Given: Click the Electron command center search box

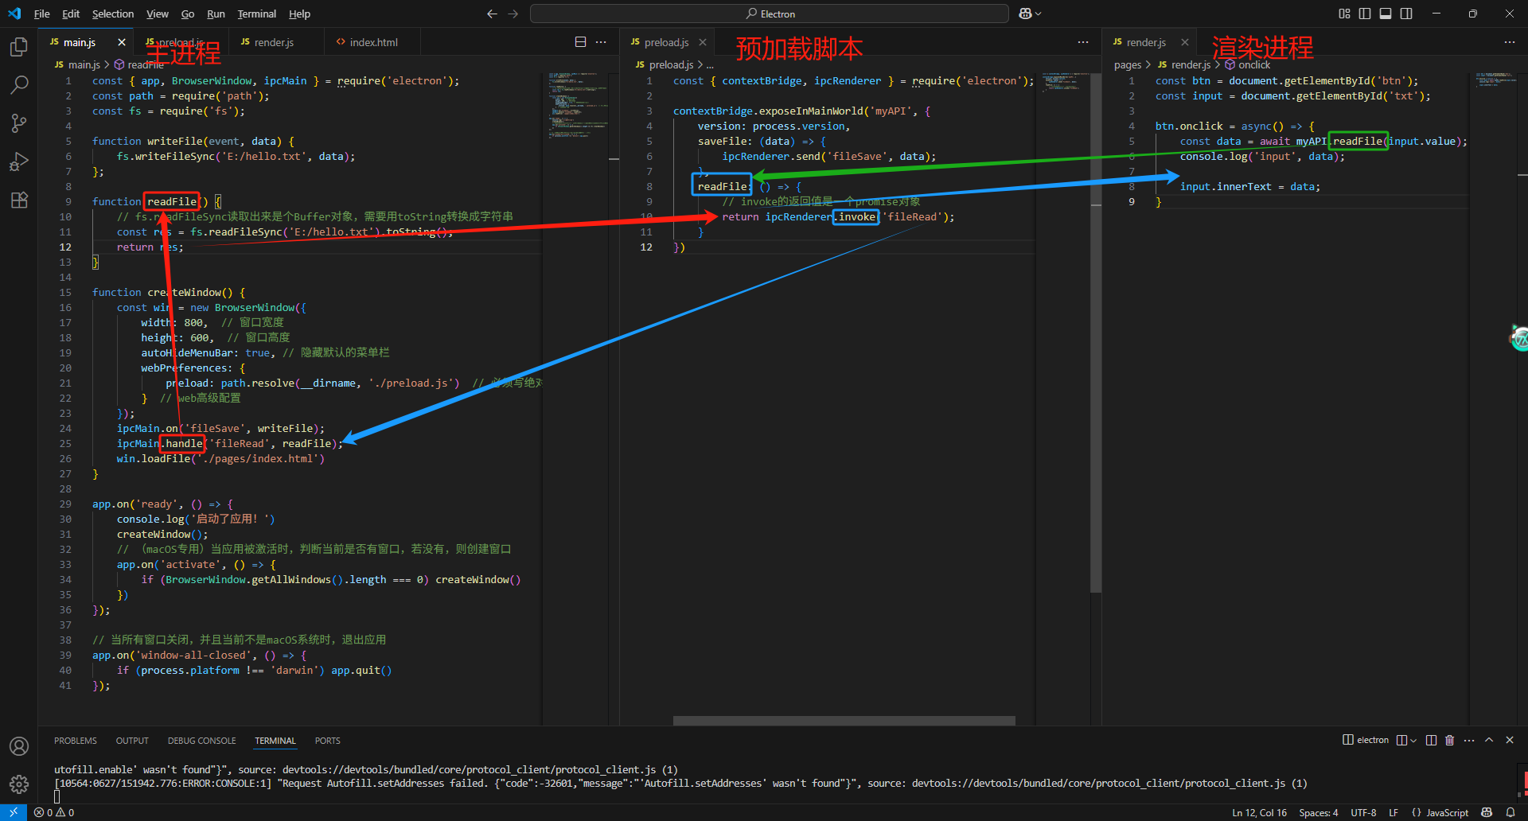Looking at the screenshot, I should 770,14.
